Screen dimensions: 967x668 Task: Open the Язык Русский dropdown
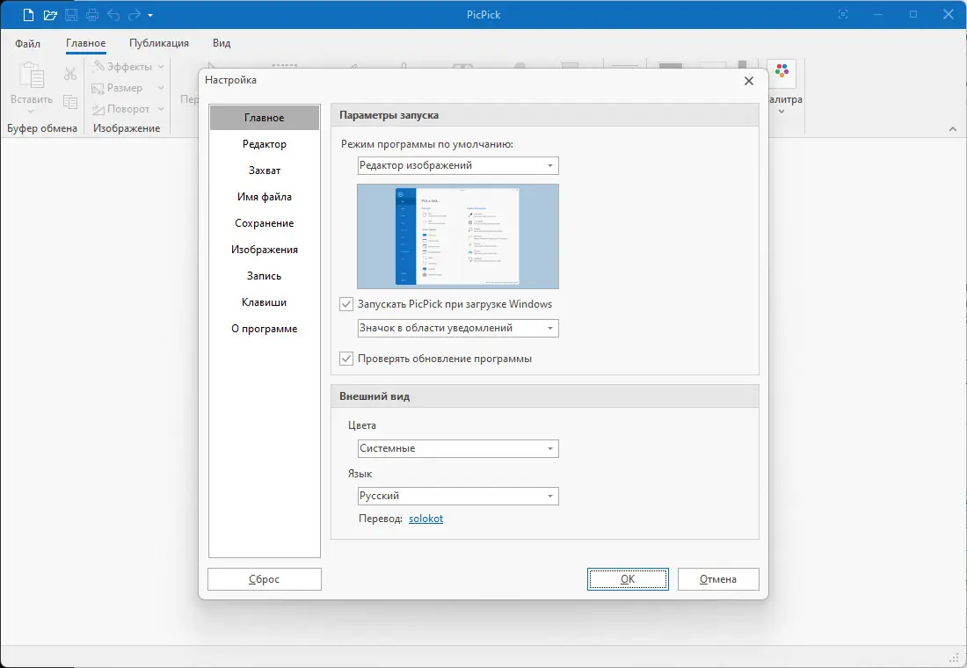(458, 496)
